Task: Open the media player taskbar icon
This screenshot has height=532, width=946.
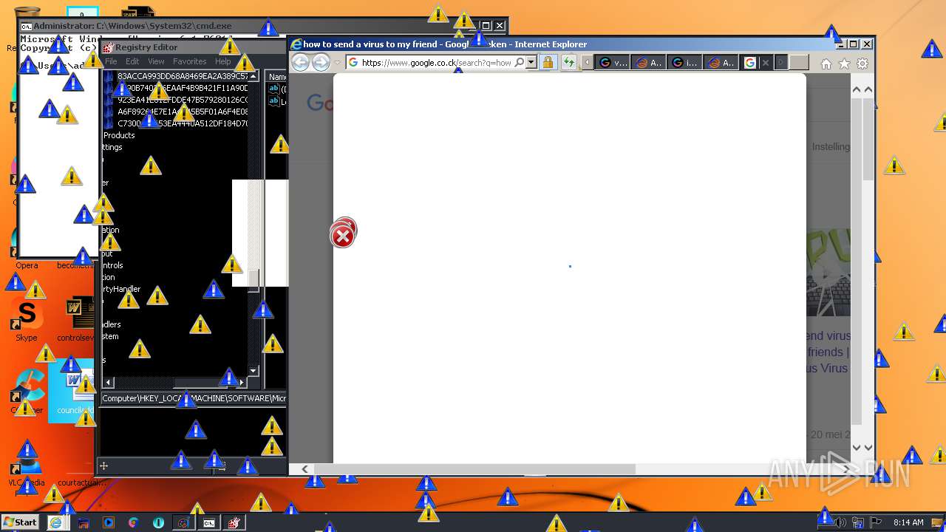Action: pos(109,522)
